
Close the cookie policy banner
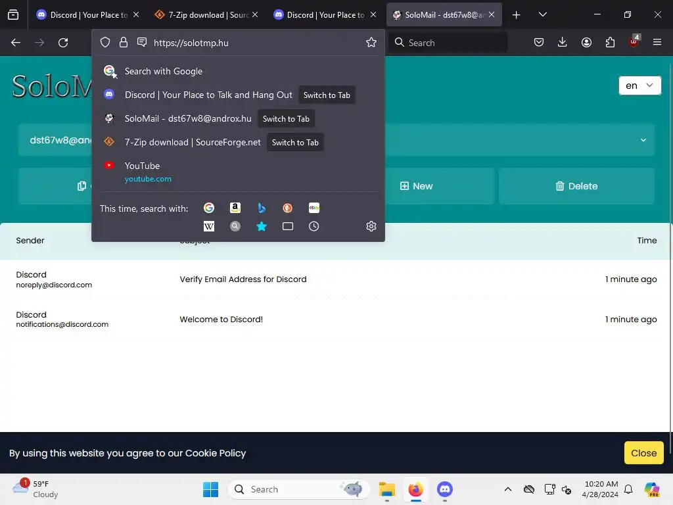643,452
